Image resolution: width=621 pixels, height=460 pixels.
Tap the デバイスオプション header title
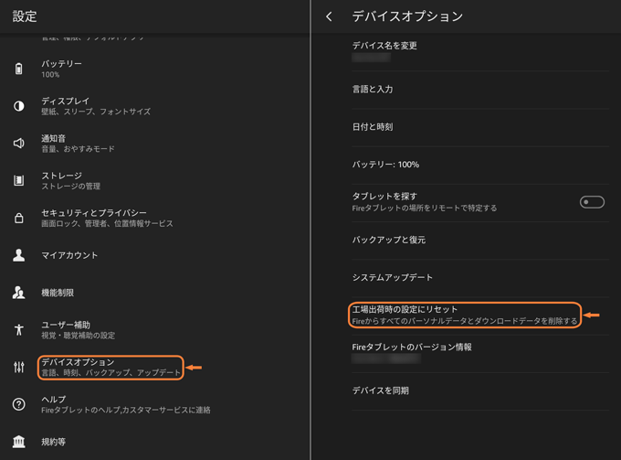tap(407, 16)
